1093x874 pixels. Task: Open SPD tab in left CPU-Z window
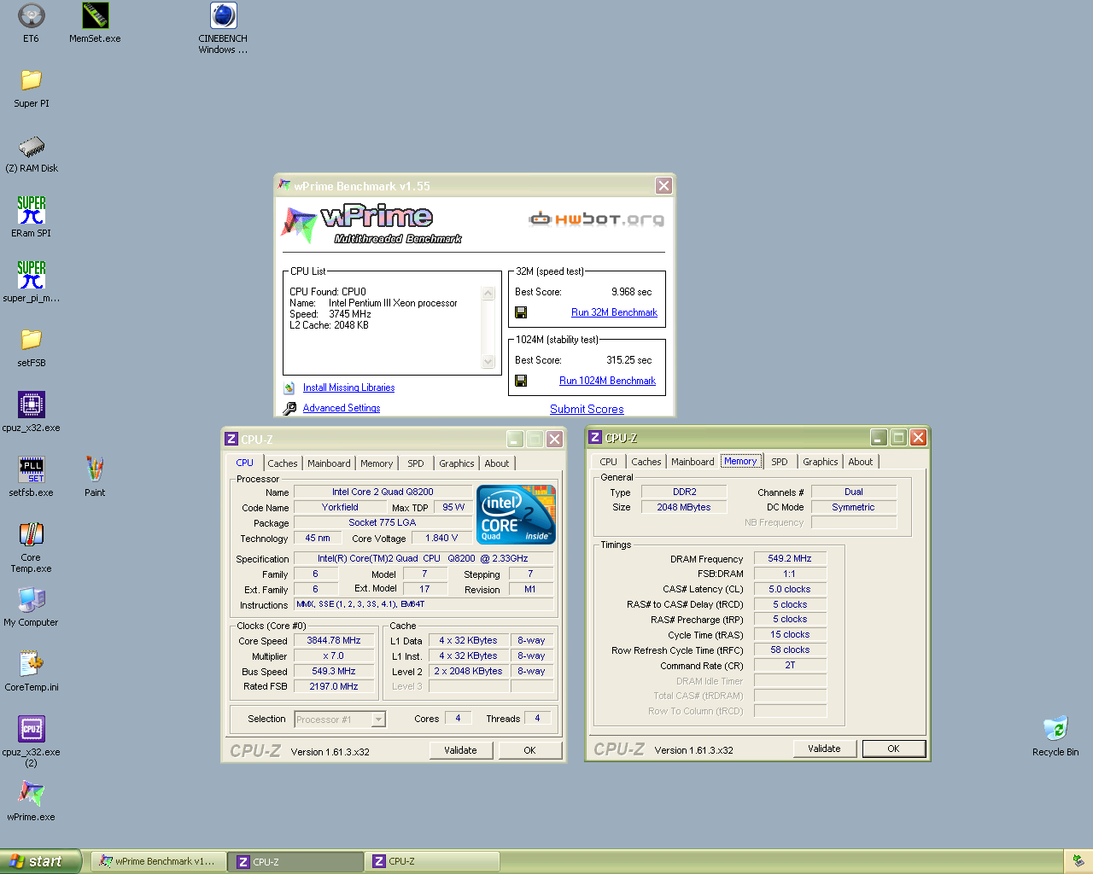pos(416,463)
